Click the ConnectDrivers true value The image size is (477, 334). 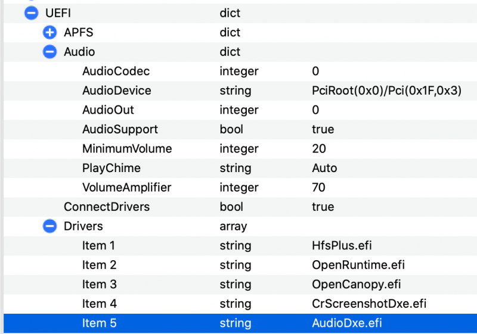click(323, 207)
